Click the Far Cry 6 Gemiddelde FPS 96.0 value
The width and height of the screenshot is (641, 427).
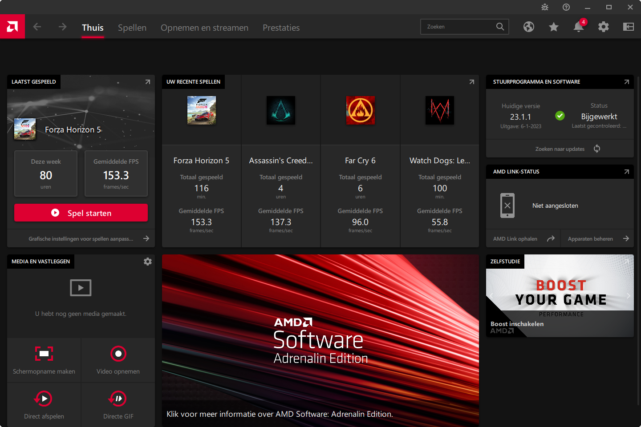360,222
